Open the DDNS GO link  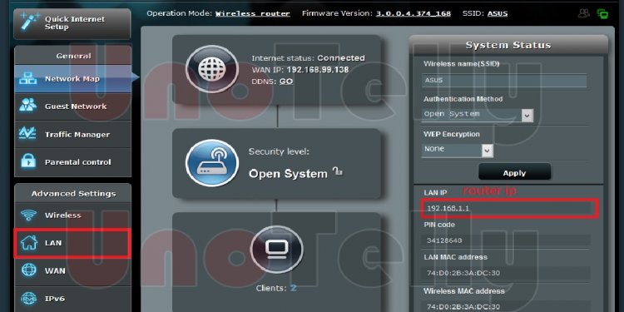(x=286, y=82)
